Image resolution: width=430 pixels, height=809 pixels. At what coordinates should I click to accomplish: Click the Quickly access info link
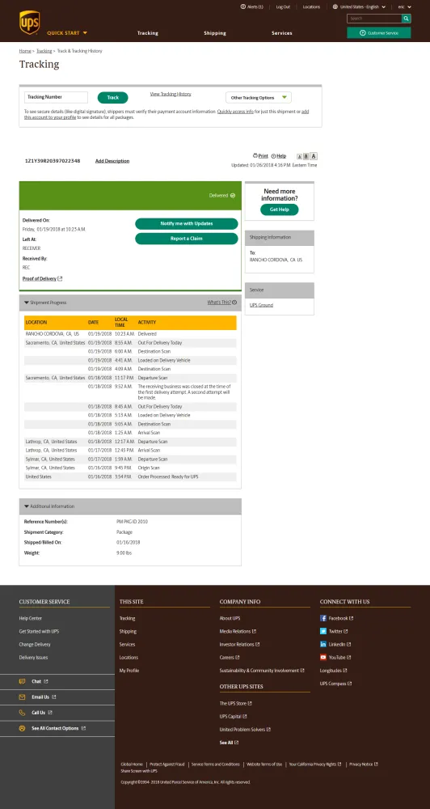(x=235, y=112)
